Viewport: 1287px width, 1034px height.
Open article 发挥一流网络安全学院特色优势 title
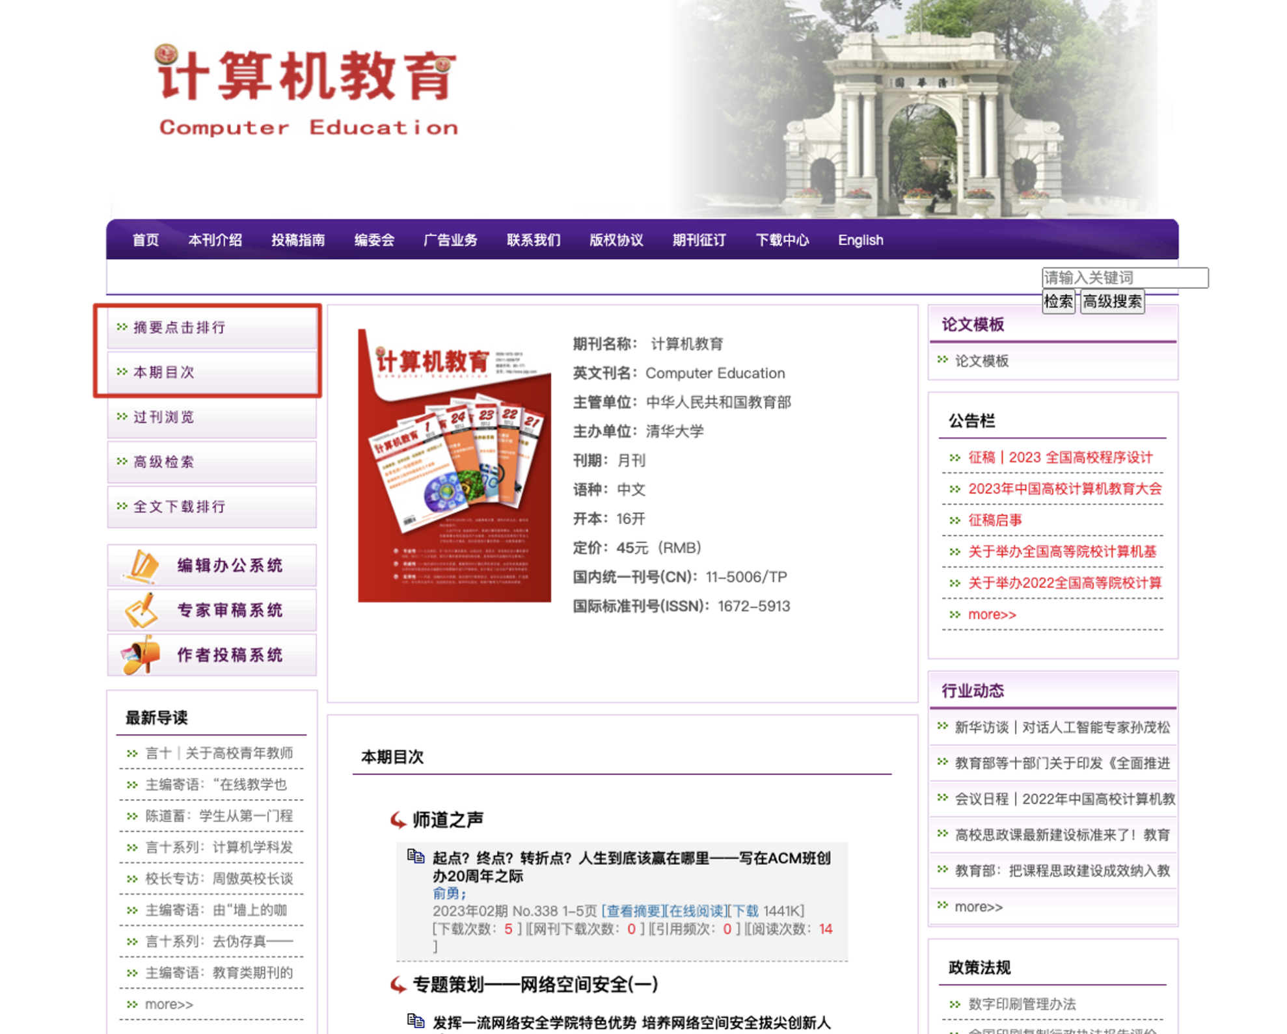coord(631,1024)
